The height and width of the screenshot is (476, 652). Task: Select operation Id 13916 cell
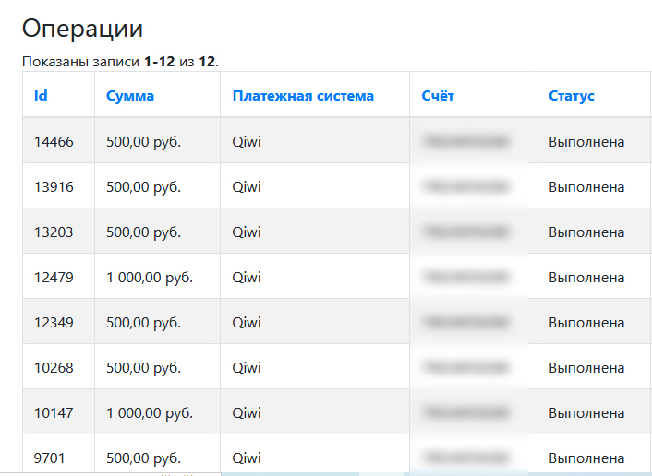click(54, 187)
